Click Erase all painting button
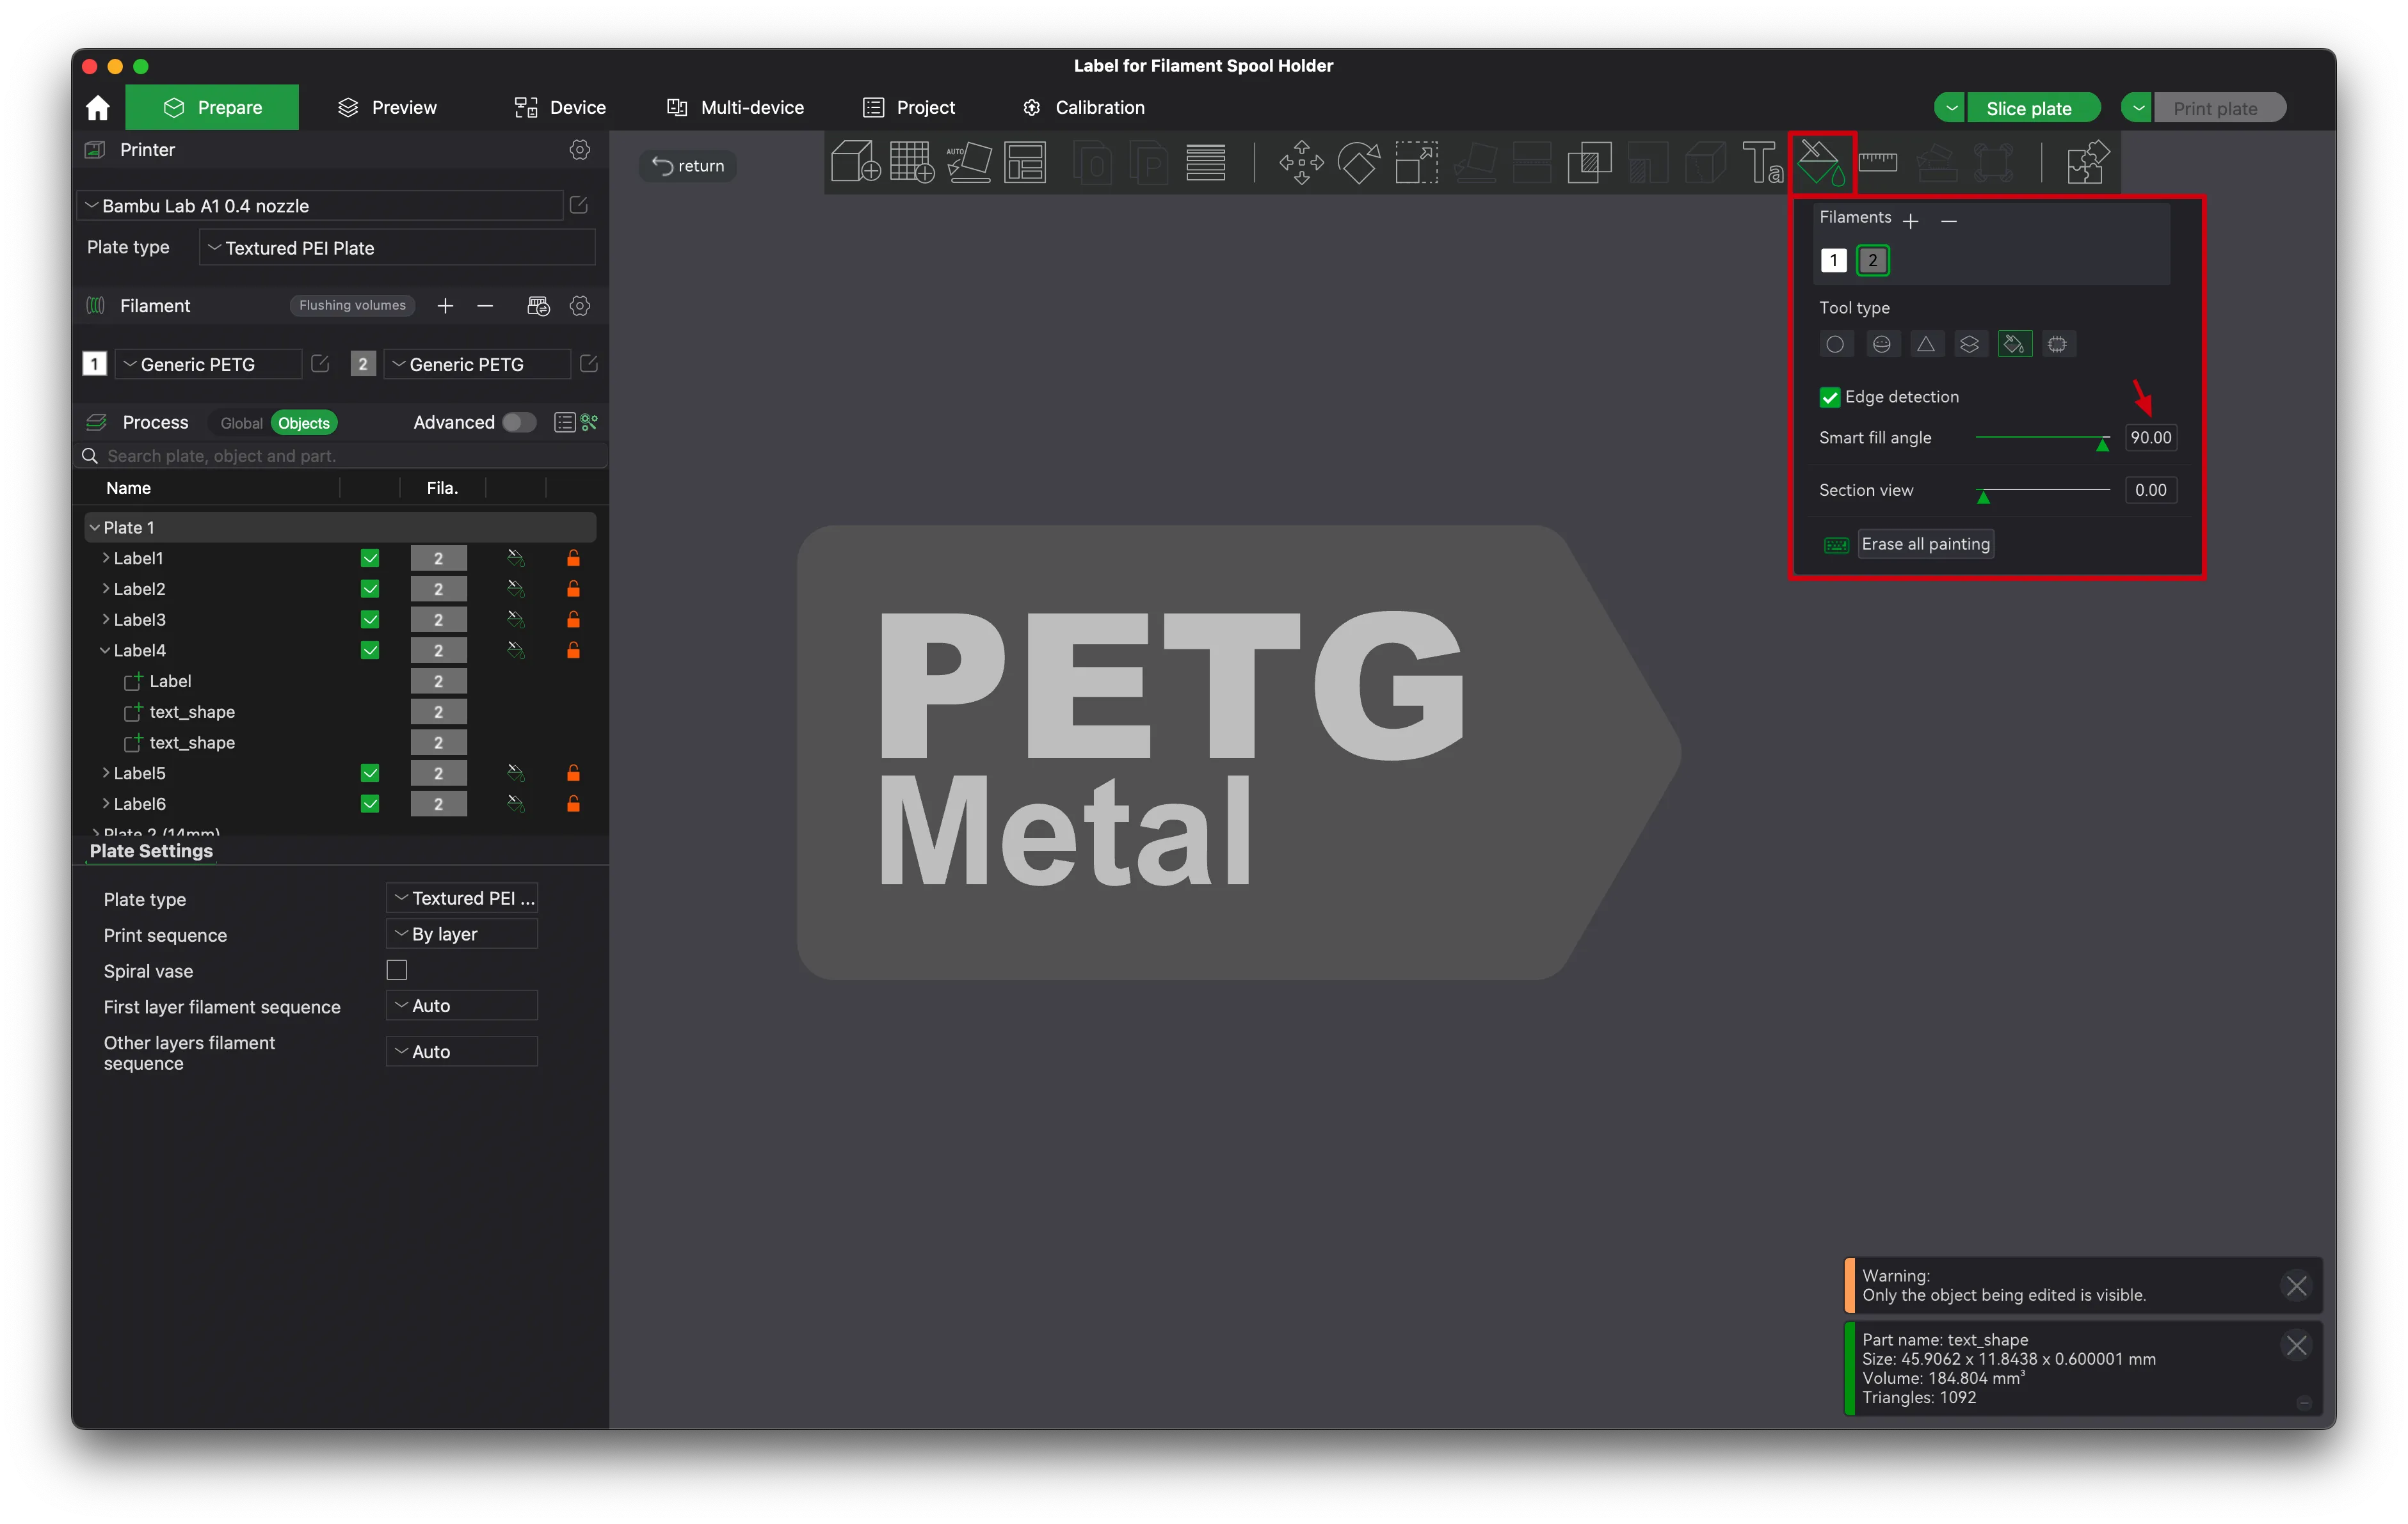Viewport: 2408px width, 1524px height. coord(1924,544)
